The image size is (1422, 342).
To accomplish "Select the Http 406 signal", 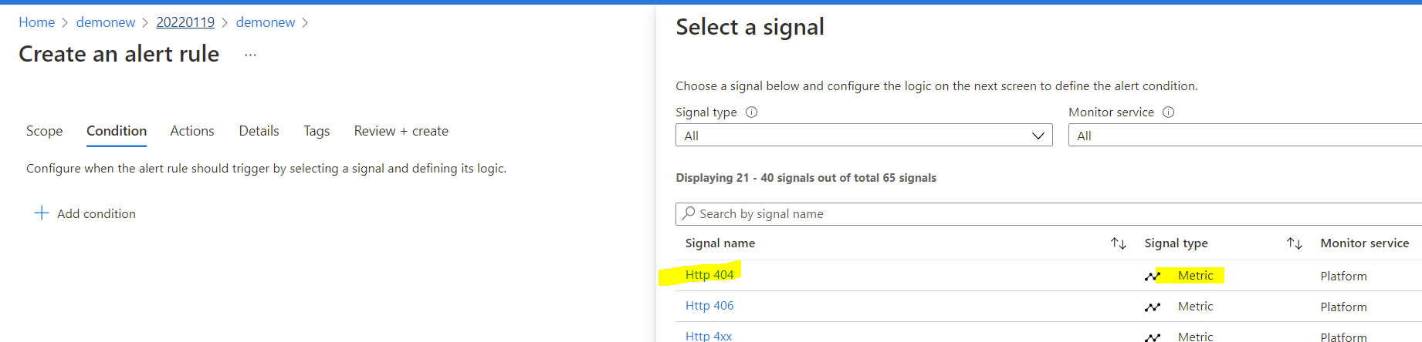I will [709, 306].
